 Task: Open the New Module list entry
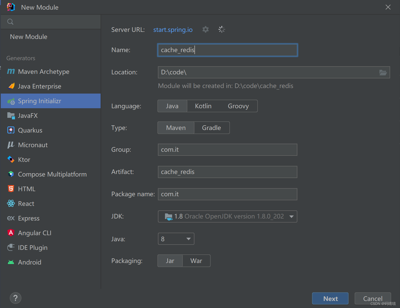pos(29,37)
